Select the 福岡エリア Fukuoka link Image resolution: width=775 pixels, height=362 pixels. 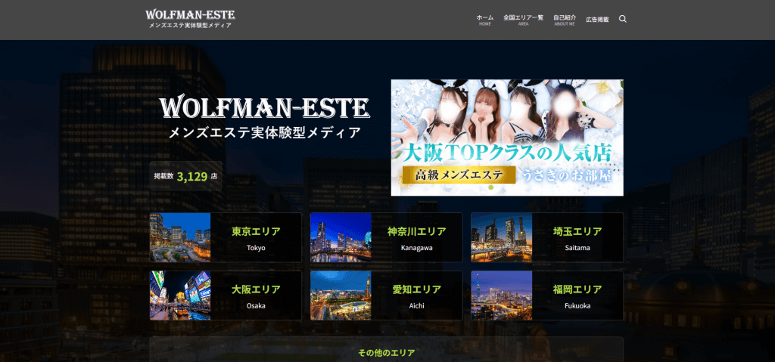[577, 295]
